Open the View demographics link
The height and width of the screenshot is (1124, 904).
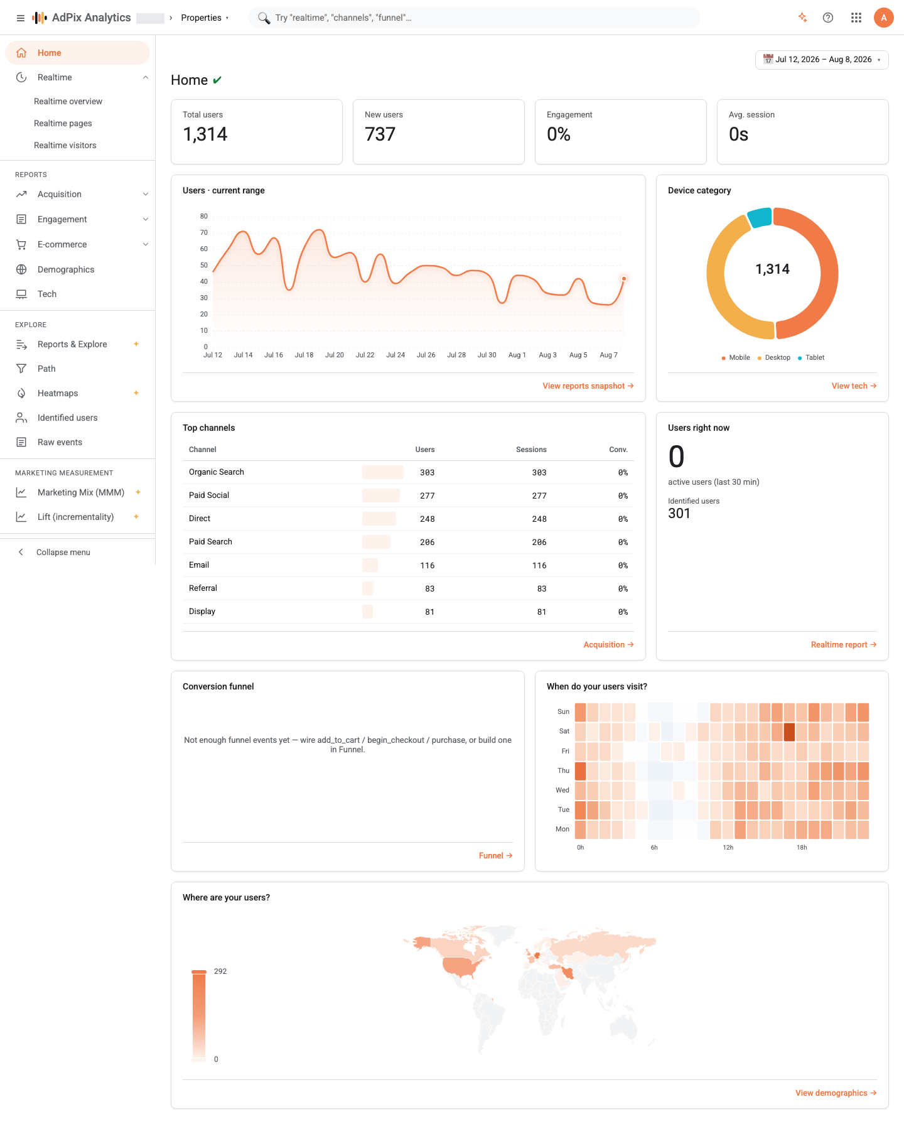tap(836, 1093)
